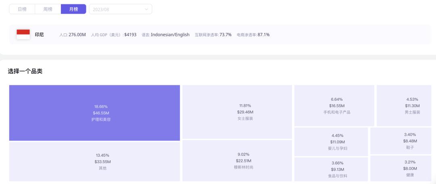Click the internet penetration value 73.7%
This screenshot has height=184, width=436.
coord(226,35)
